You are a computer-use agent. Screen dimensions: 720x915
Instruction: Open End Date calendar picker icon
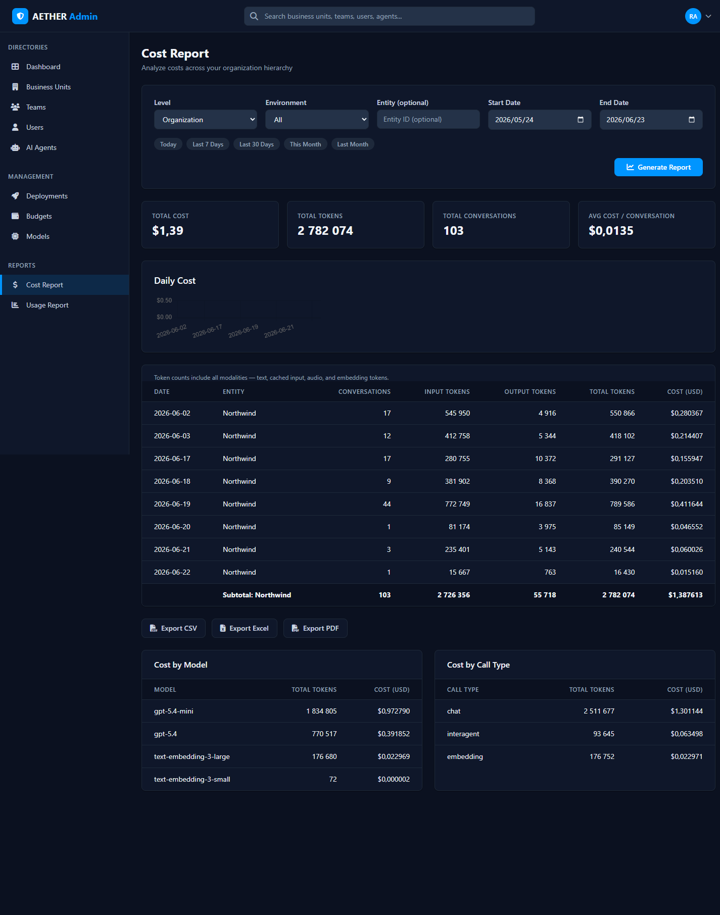pyautogui.click(x=692, y=120)
